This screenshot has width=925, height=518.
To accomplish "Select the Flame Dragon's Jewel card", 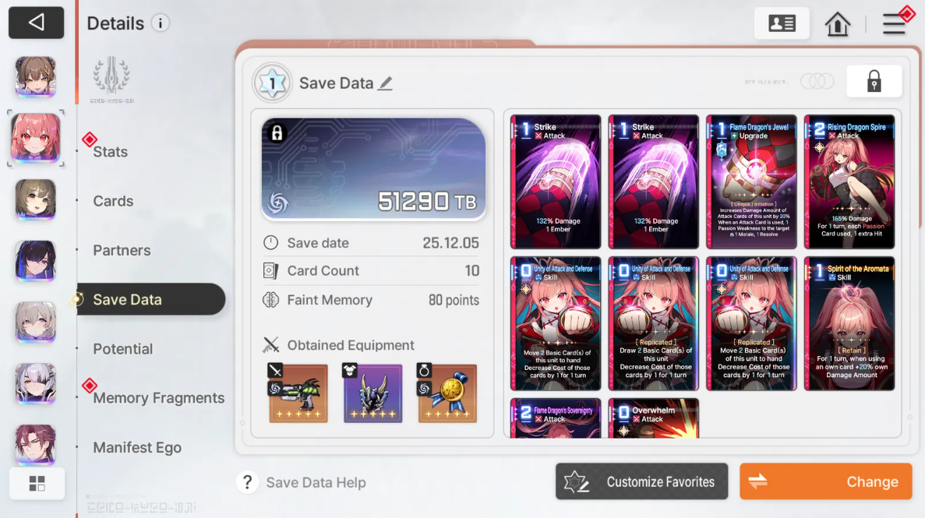I will [751, 181].
